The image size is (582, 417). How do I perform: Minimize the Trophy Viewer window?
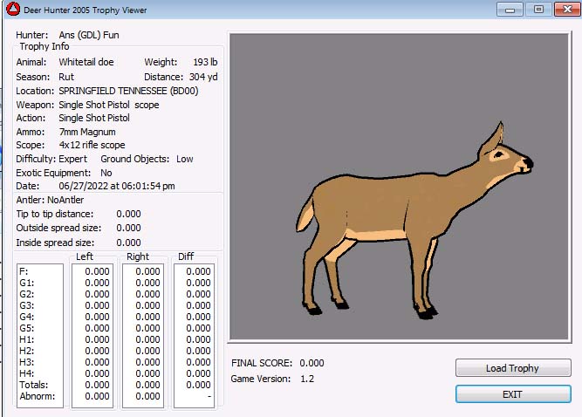[x=510, y=10]
